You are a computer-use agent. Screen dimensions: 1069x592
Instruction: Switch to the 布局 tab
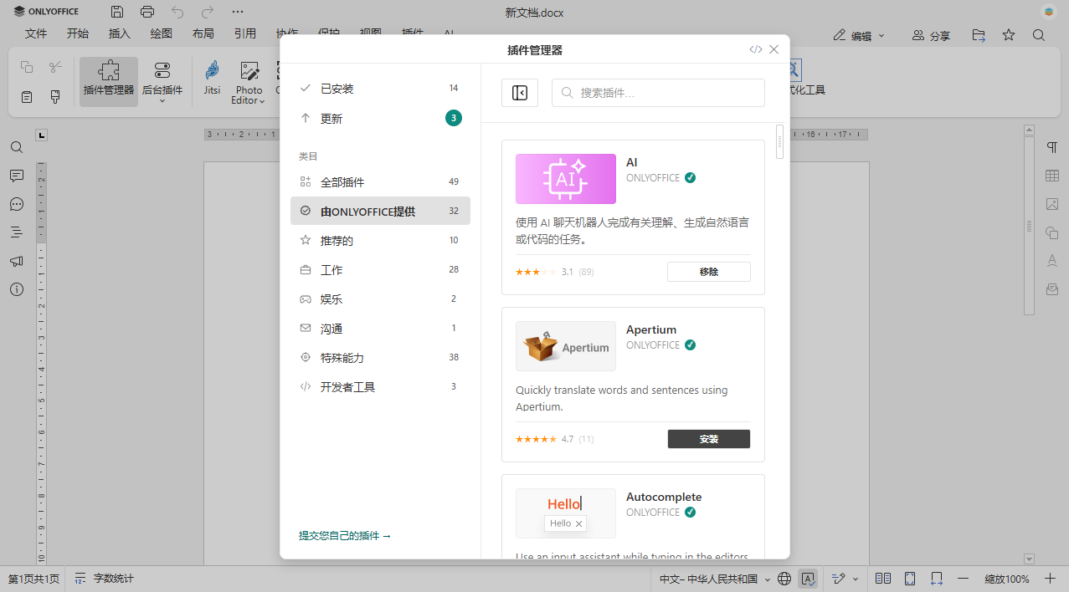coord(203,33)
